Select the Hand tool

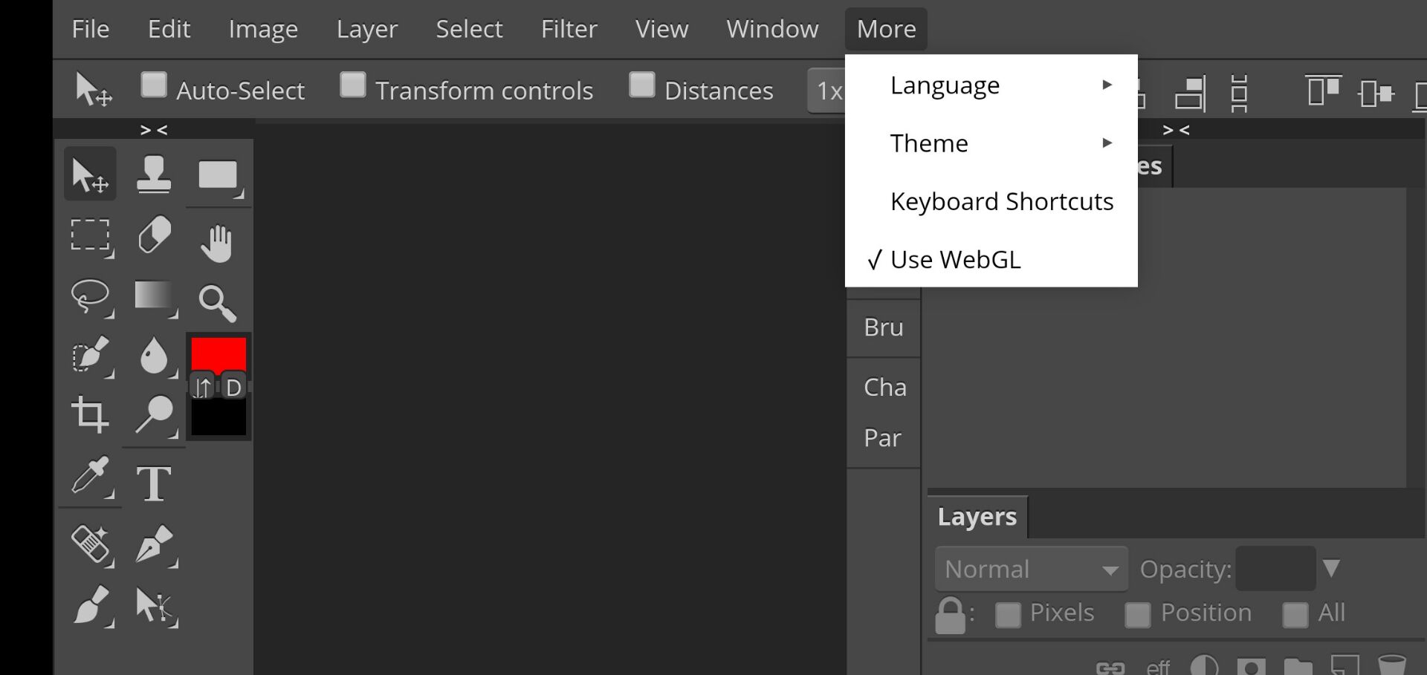(217, 243)
